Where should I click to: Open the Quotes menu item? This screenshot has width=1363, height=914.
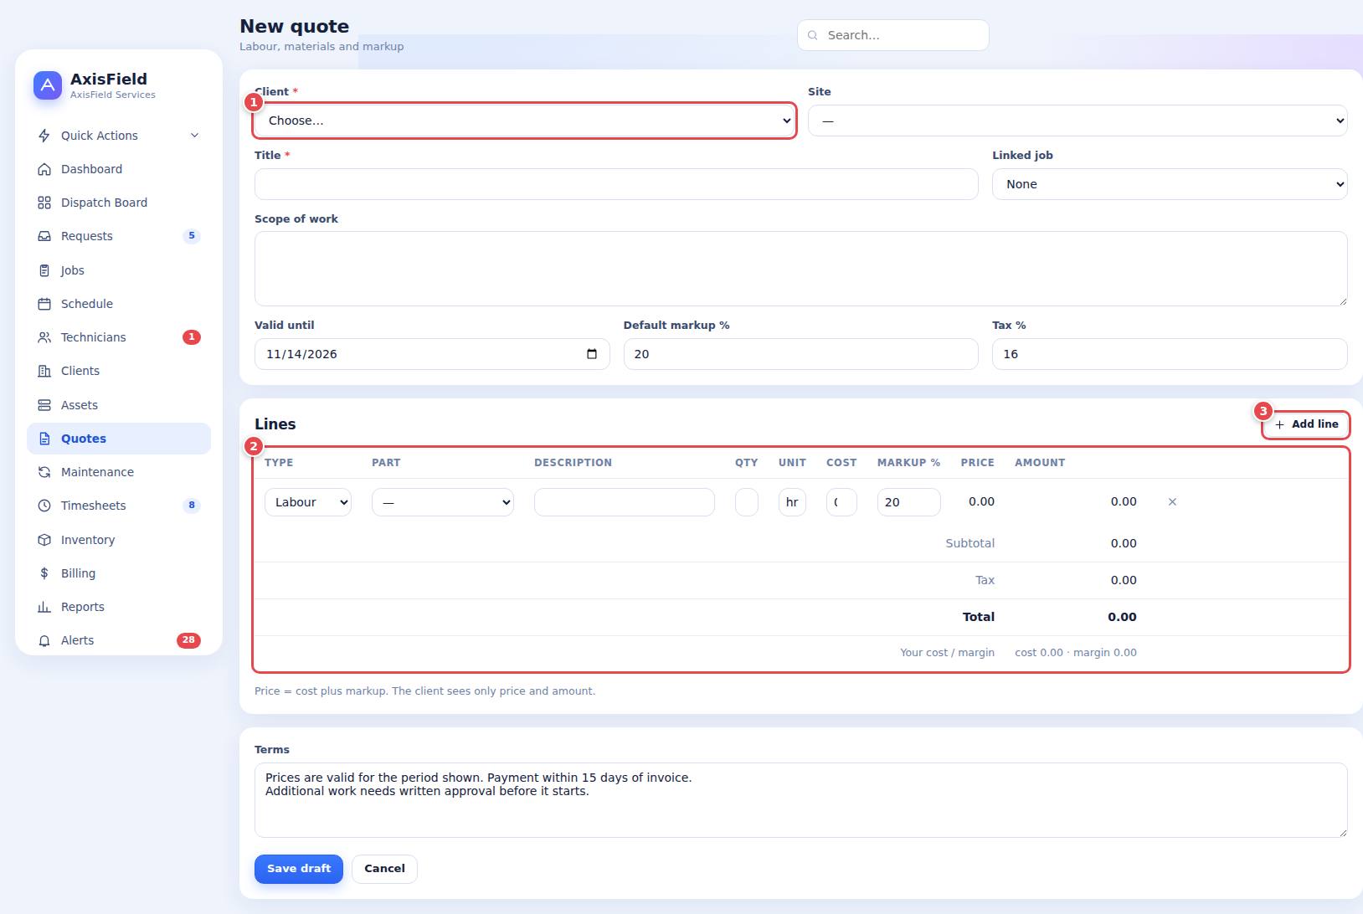pos(119,439)
